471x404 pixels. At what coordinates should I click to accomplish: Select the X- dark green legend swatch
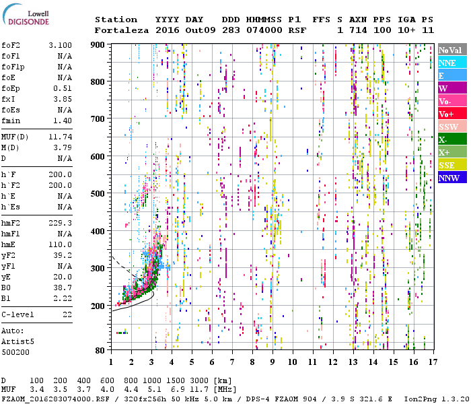[x=452, y=139]
